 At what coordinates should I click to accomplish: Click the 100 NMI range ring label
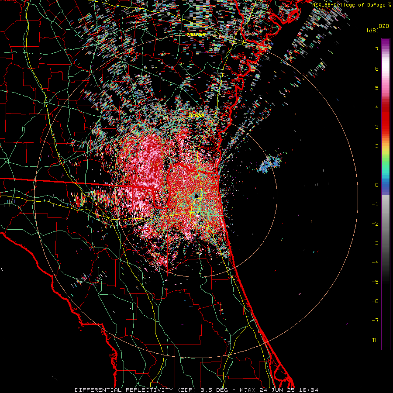click(196, 34)
